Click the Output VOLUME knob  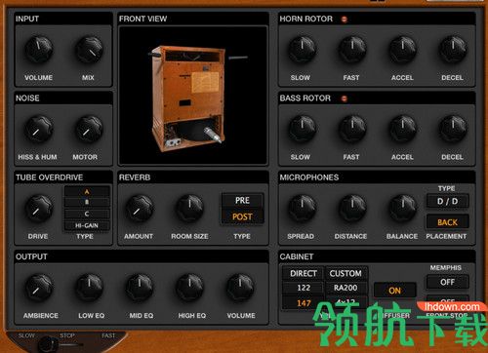(240, 288)
